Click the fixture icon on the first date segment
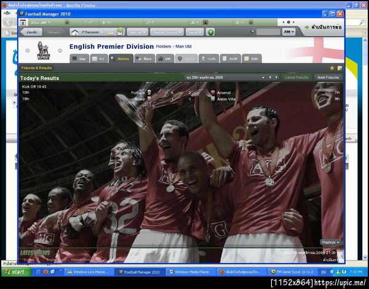 pyautogui.click(x=67, y=22)
